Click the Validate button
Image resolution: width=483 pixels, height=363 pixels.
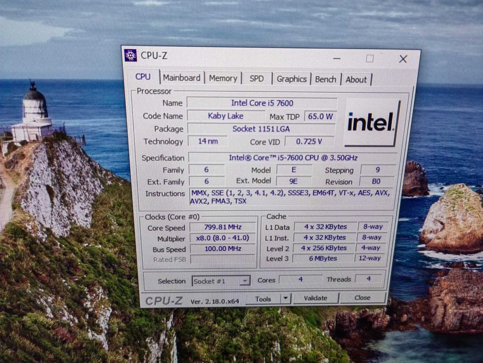click(315, 298)
